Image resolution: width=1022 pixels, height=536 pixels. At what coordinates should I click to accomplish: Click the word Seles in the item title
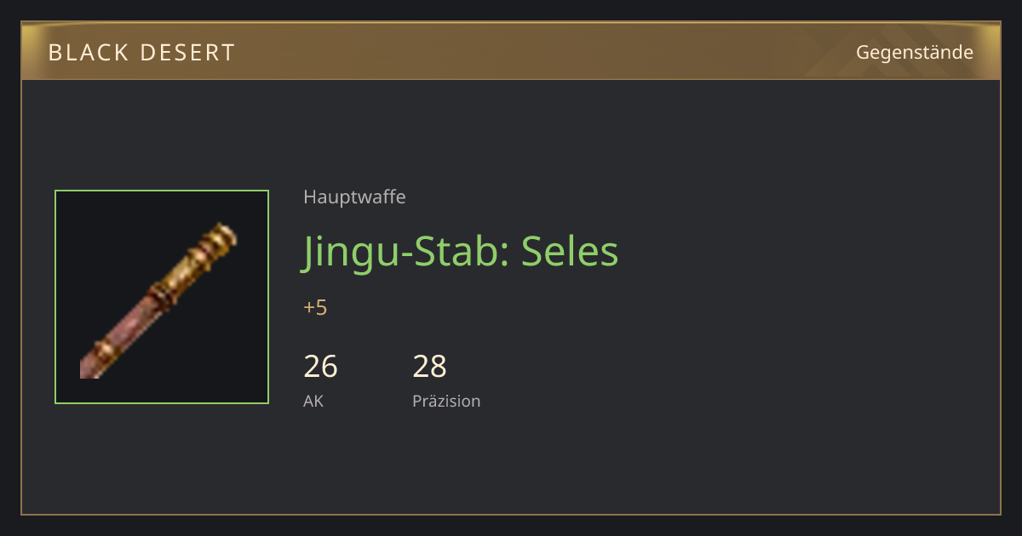569,251
